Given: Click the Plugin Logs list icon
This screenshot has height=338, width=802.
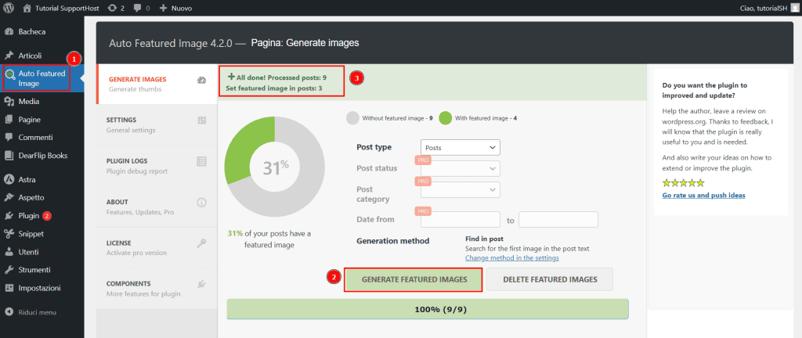Looking at the screenshot, I should tap(201, 161).
